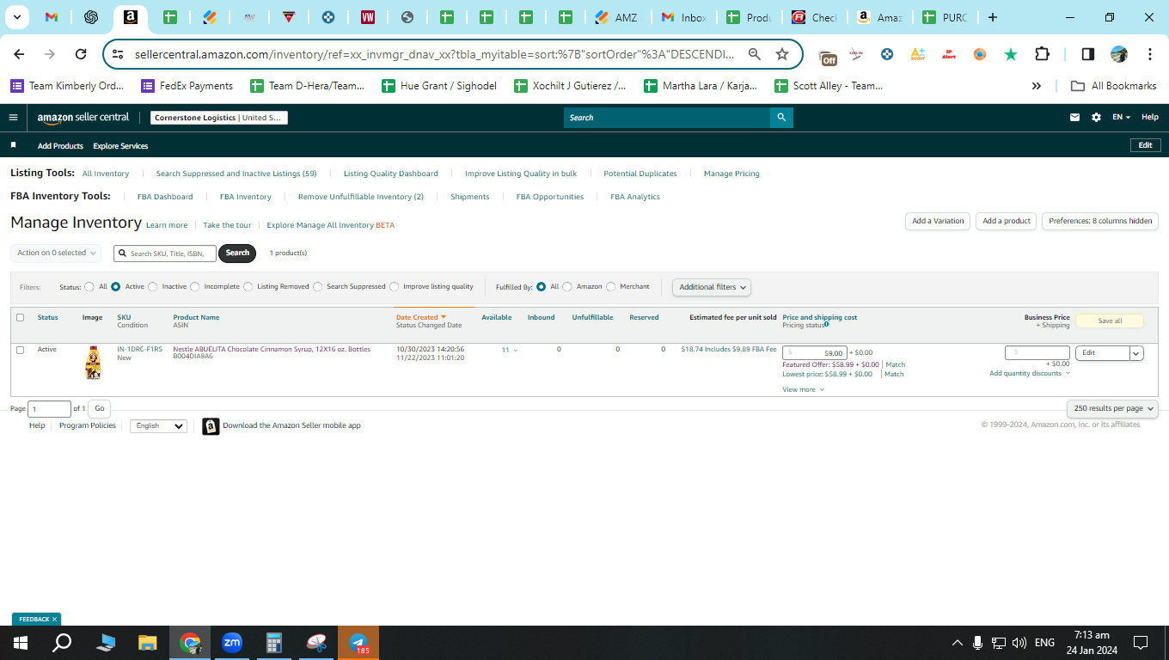The height and width of the screenshot is (660, 1169).
Task: Click the Amazon Seller Central logo
Action: 83,118
